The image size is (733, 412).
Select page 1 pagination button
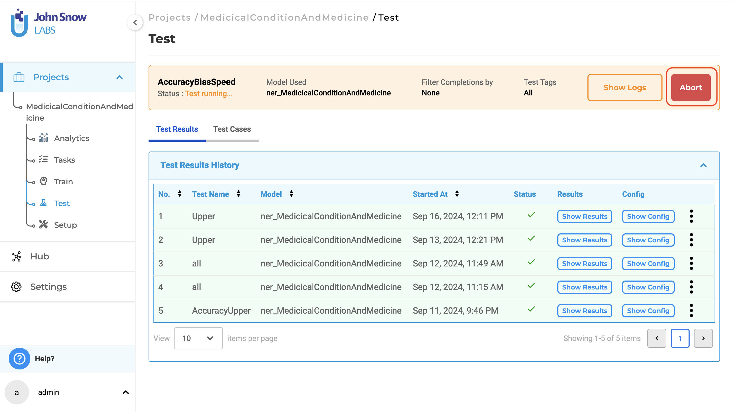tap(680, 338)
